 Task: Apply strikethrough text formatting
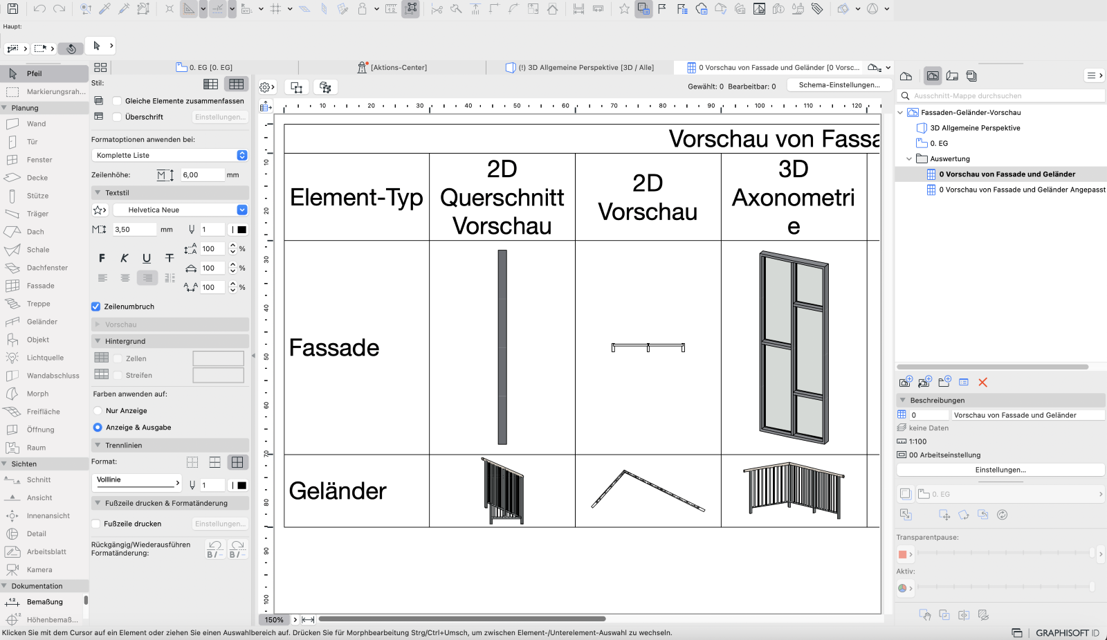170,258
